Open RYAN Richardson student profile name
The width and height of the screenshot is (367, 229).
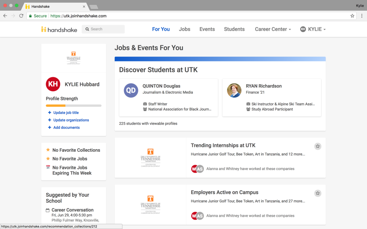tap(264, 86)
